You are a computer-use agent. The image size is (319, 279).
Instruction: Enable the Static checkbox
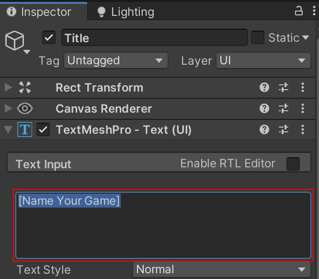(258, 37)
